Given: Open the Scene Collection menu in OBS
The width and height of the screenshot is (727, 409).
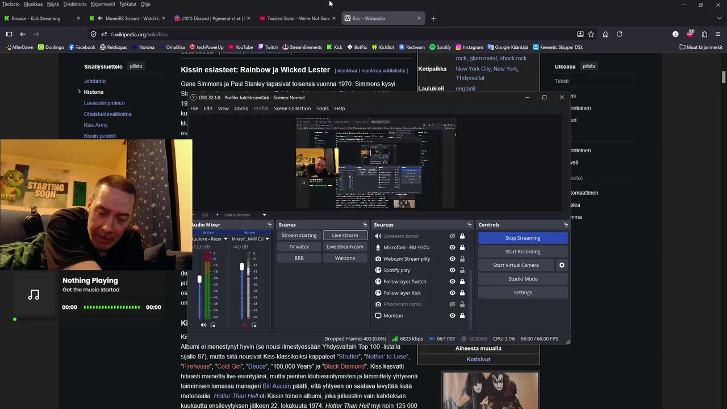Looking at the screenshot, I should [292, 108].
